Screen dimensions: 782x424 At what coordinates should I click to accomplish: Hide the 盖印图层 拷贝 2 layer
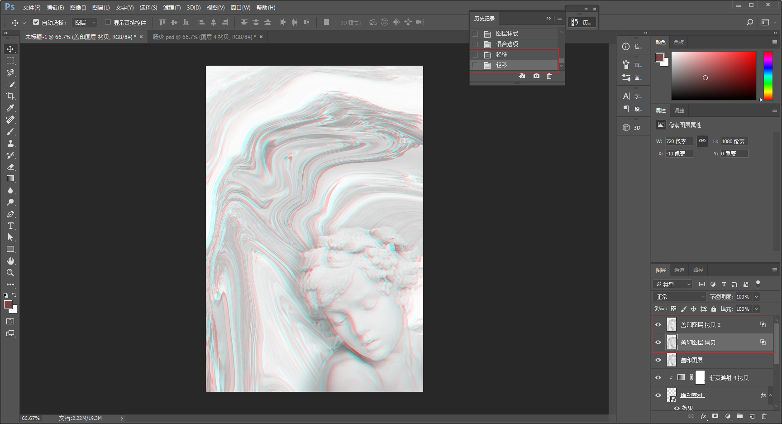[658, 325]
